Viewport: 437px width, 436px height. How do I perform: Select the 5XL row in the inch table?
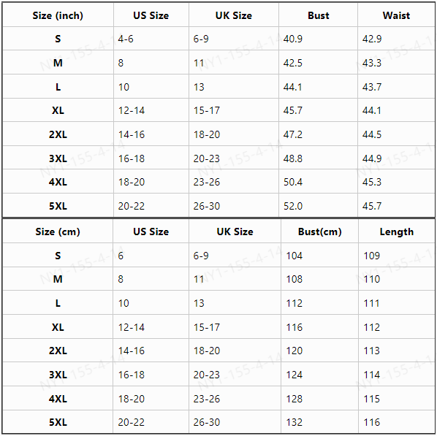coord(218,206)
